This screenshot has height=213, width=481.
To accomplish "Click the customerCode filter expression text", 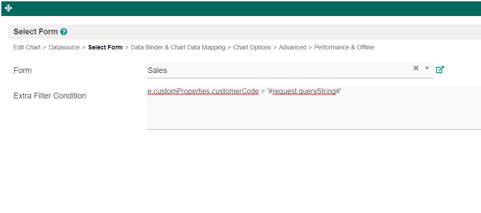I will [203, 91].
